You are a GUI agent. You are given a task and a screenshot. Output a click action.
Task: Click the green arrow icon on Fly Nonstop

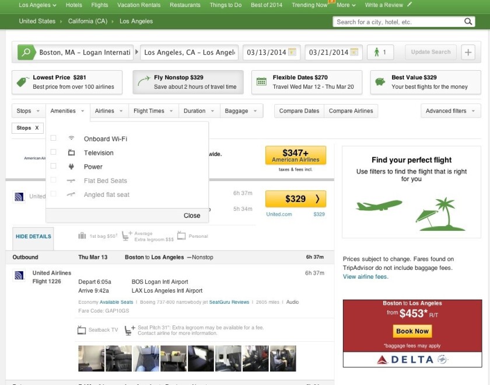(143, 81)
